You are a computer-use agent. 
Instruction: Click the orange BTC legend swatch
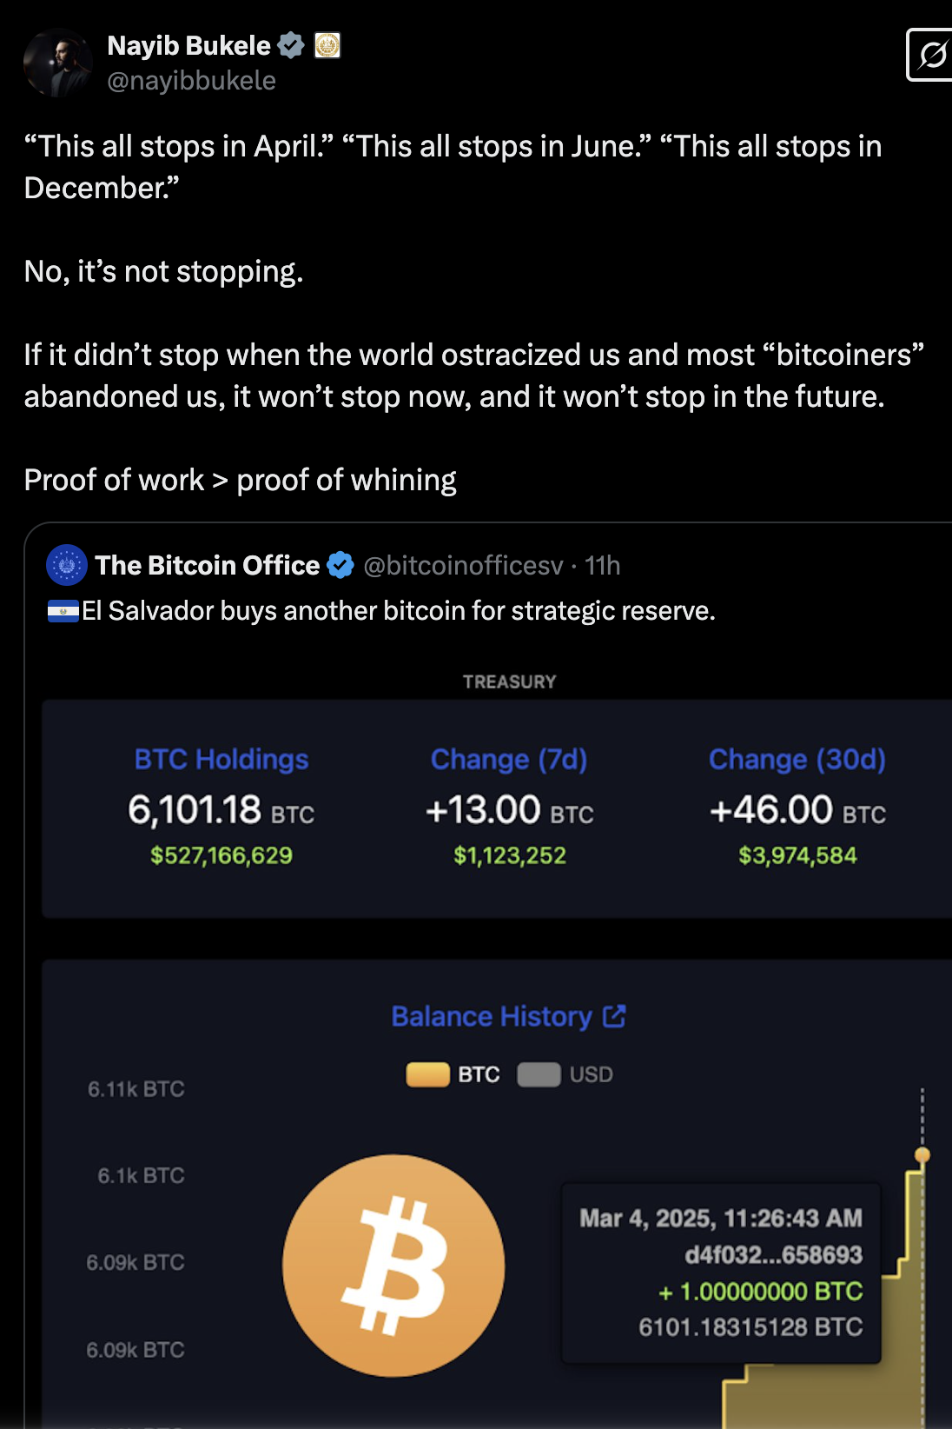(427, 1075)
